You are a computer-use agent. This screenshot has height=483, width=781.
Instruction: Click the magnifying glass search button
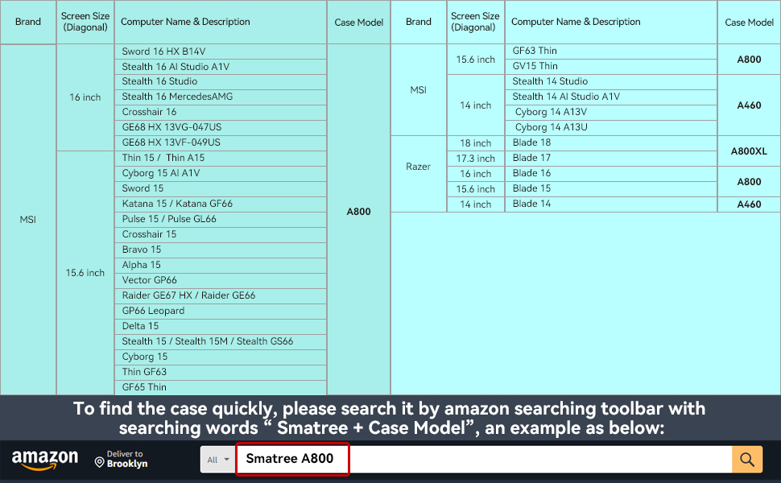coord(746,460)
